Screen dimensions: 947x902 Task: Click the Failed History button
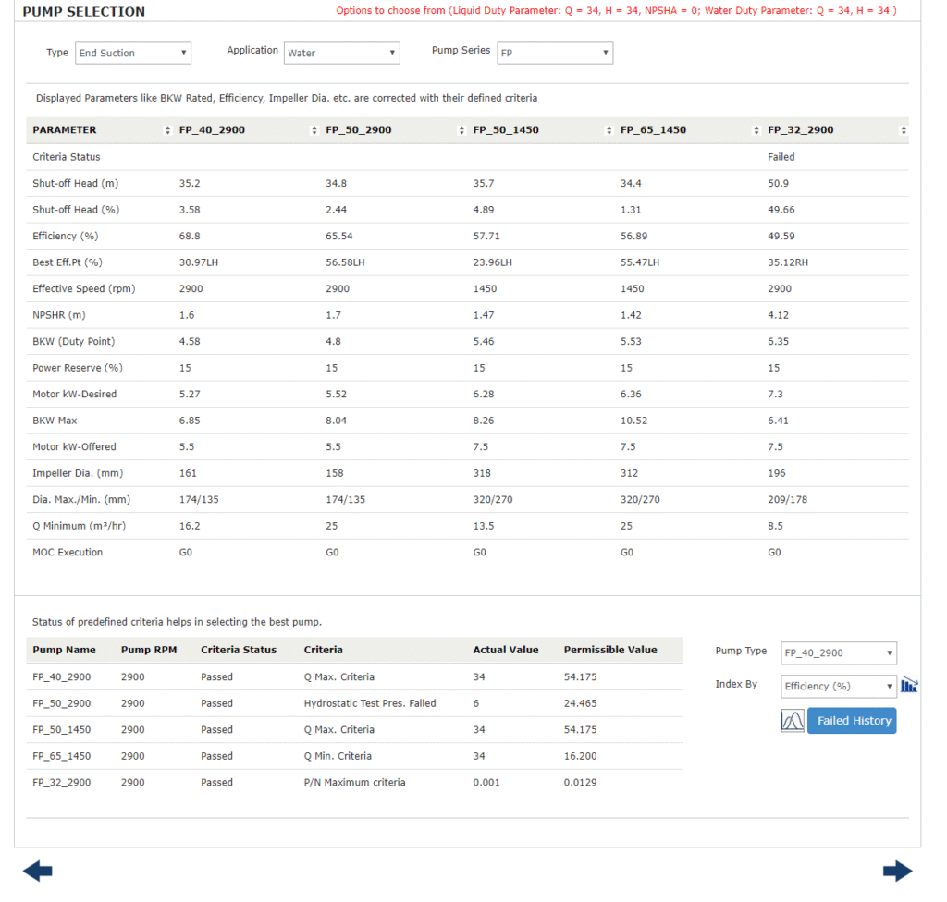852,720
